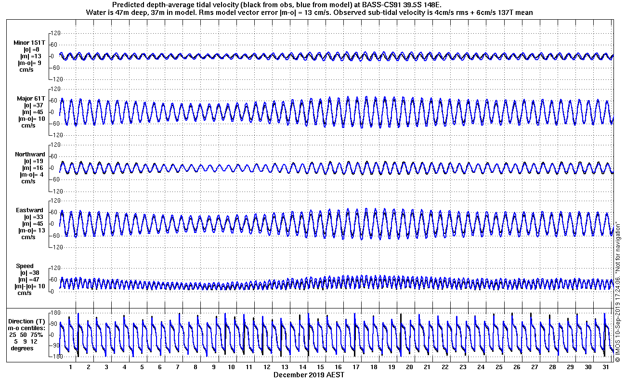Image resolution: width=626 pixels, height=385 pixels.
Task: Click the 'Minor 151T' panel label
Action: tap(30, 43)
